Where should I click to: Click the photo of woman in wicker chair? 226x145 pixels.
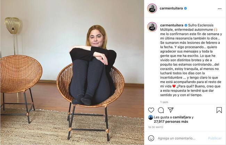coord(72,72)
